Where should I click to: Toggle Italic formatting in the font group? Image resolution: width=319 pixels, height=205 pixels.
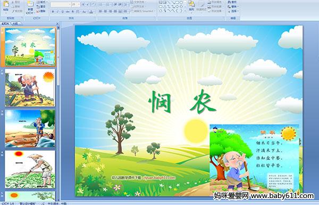(57, 12)
